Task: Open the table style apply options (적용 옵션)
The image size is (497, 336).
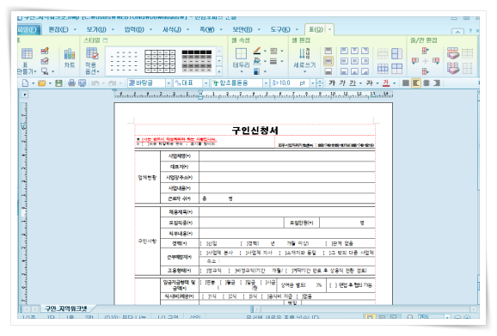Action: [x=92, y=61]
